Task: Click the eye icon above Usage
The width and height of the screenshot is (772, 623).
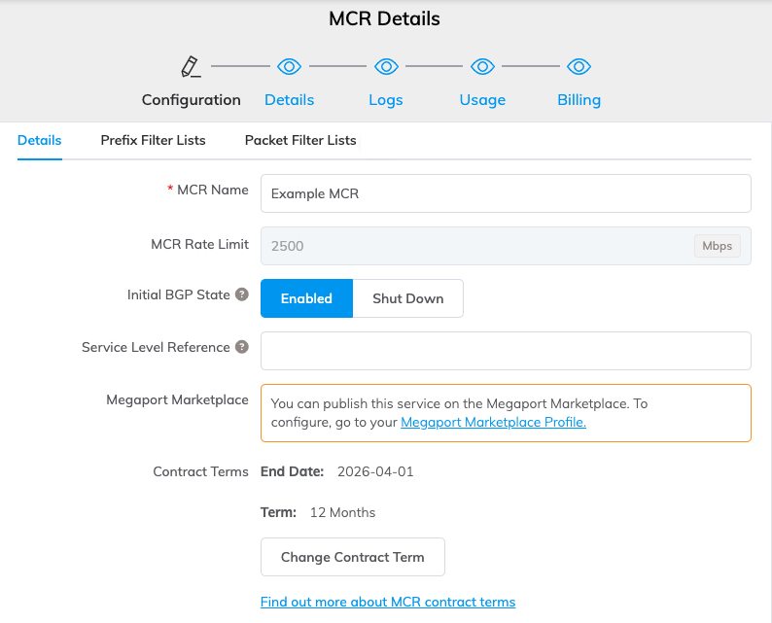Action: pos(482,66)
